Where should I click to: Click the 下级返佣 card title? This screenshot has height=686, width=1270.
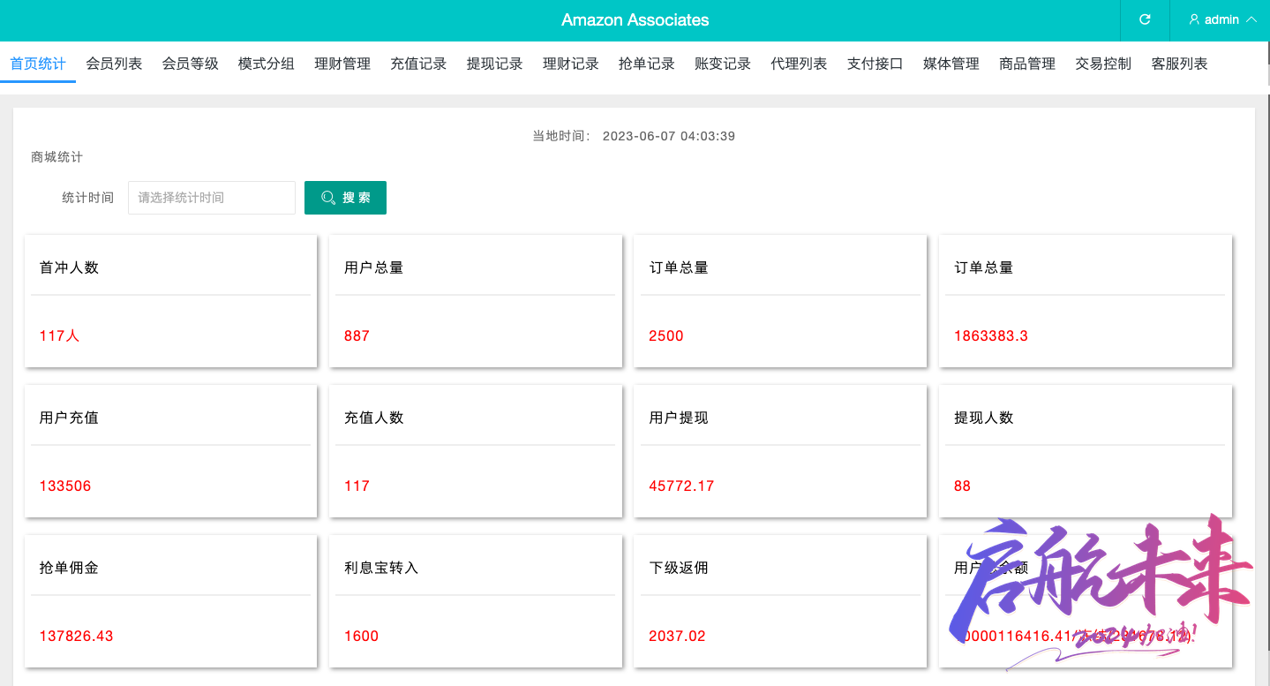pos(679,568)
